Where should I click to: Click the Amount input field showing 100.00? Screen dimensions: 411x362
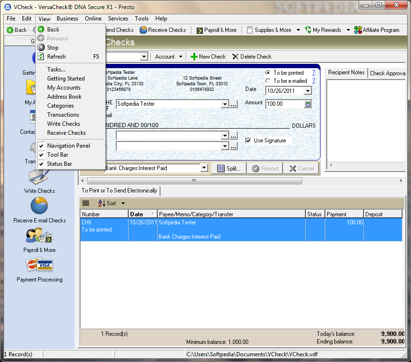(x=285, y=104)
